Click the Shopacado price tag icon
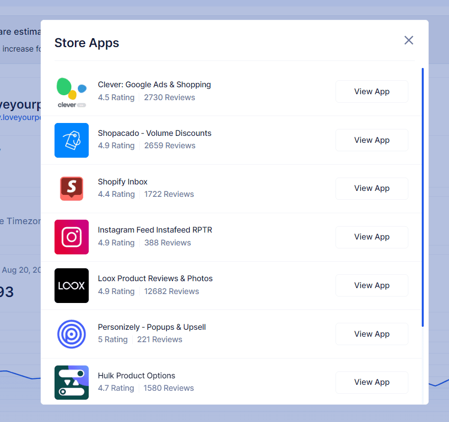The image size is (449, 422). coord(71,140)
